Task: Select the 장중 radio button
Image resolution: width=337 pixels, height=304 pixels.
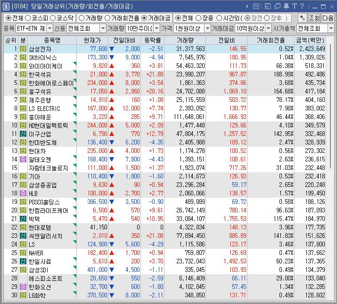Action: click(198, 18)
